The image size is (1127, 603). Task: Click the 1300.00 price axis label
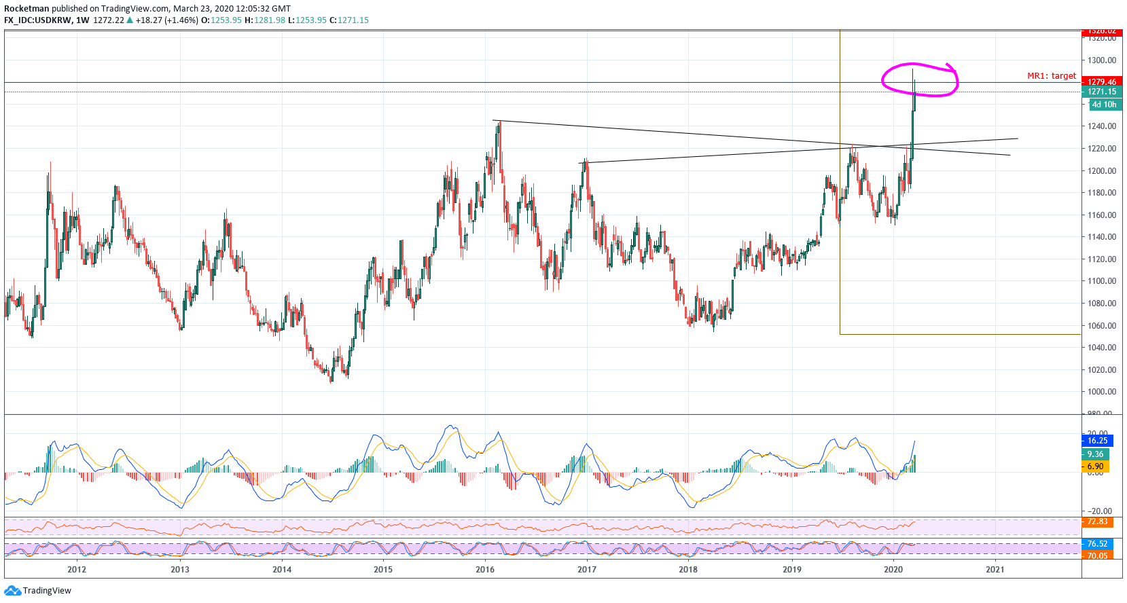coord(1102,60)
